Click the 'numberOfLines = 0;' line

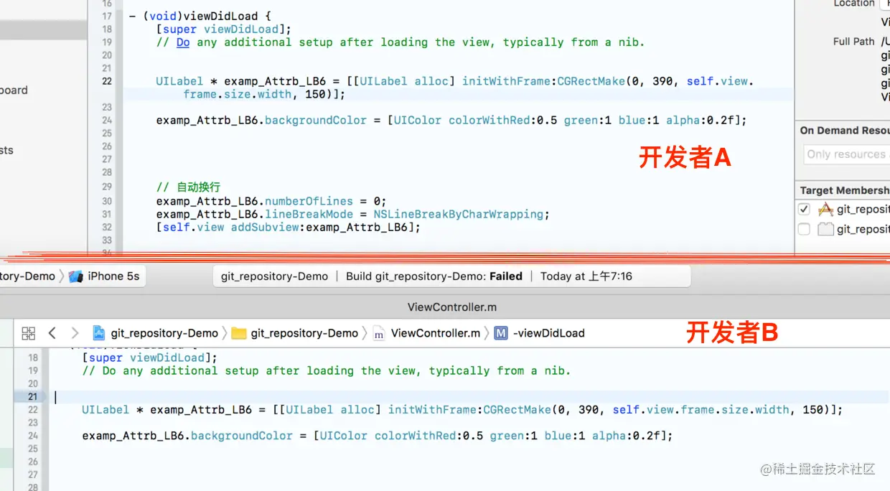(x=271, y=201)
